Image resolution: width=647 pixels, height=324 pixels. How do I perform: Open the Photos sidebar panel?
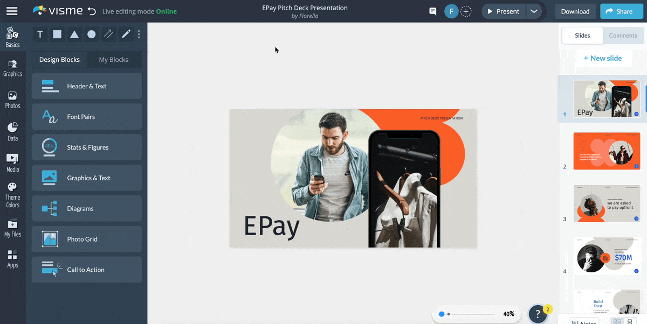pyautogui.click(x=12, y=98)
